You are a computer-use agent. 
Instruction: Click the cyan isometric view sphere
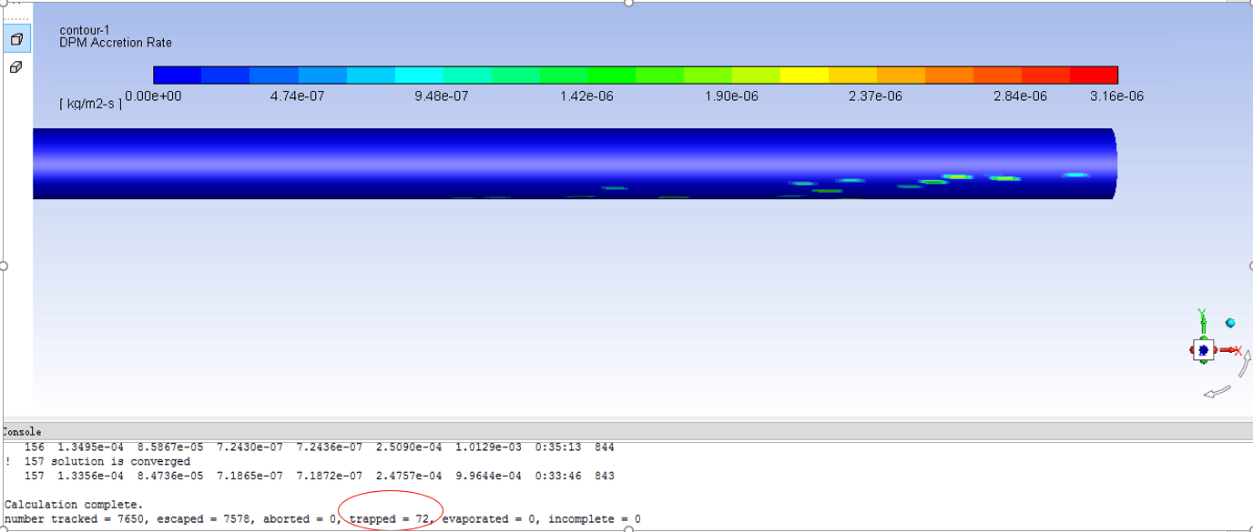coord(1230,323)
